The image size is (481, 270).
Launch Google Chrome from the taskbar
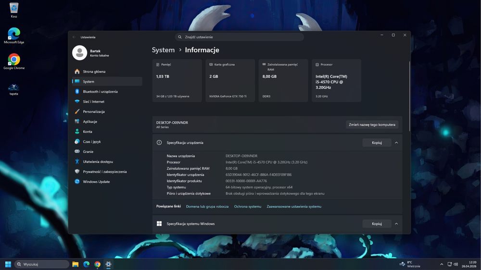point(97,264)
